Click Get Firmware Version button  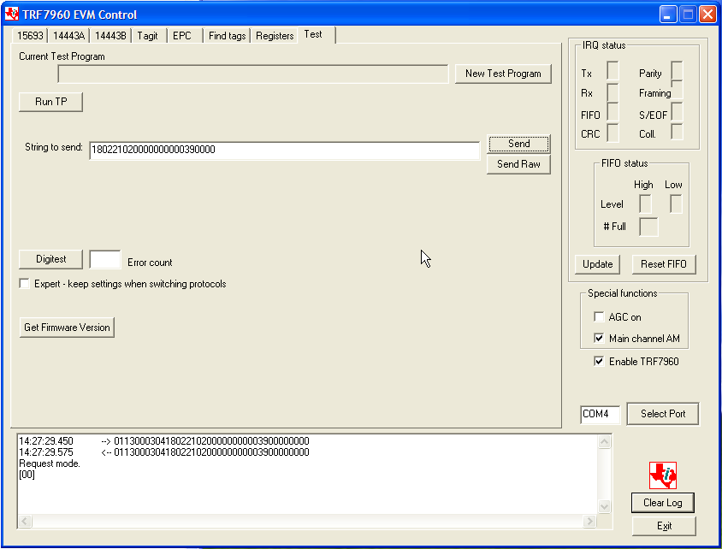(67, 328)
